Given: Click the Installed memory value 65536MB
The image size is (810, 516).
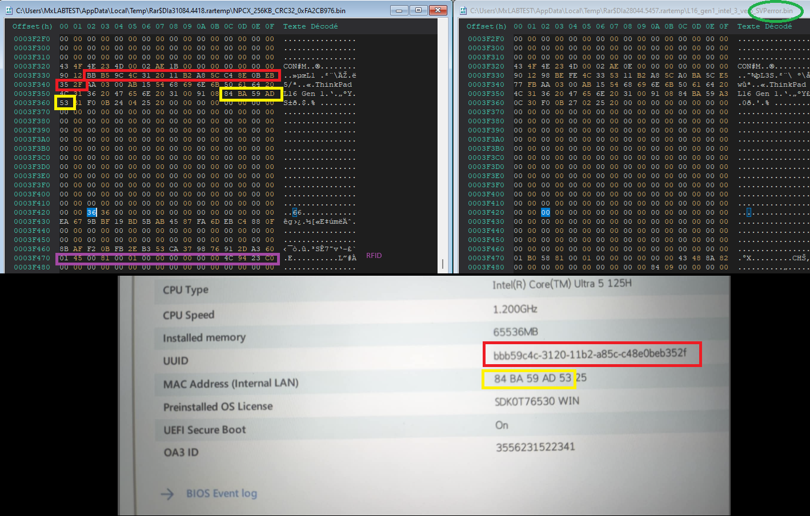Looking at the screenshot, I should click(516, 332).
